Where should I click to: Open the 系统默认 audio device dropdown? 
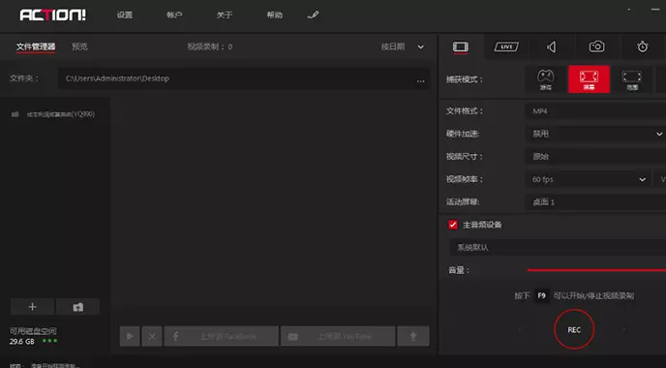pos(558,247)
